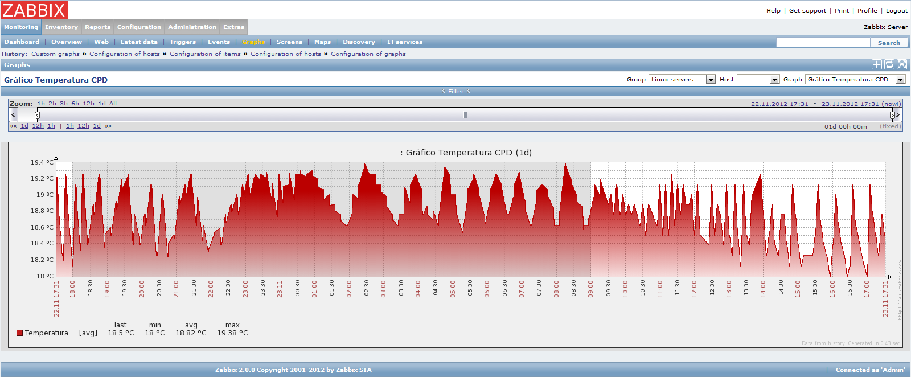Image resolution: width=911 pixels, height=377 pixels.
Task: Click the Logout link
Action: (x=897, y=11)
